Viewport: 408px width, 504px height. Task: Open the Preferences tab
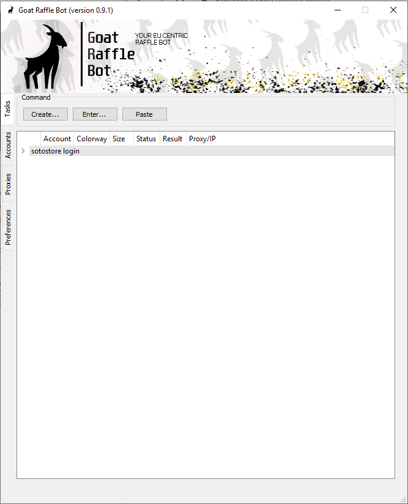point(8,227)
